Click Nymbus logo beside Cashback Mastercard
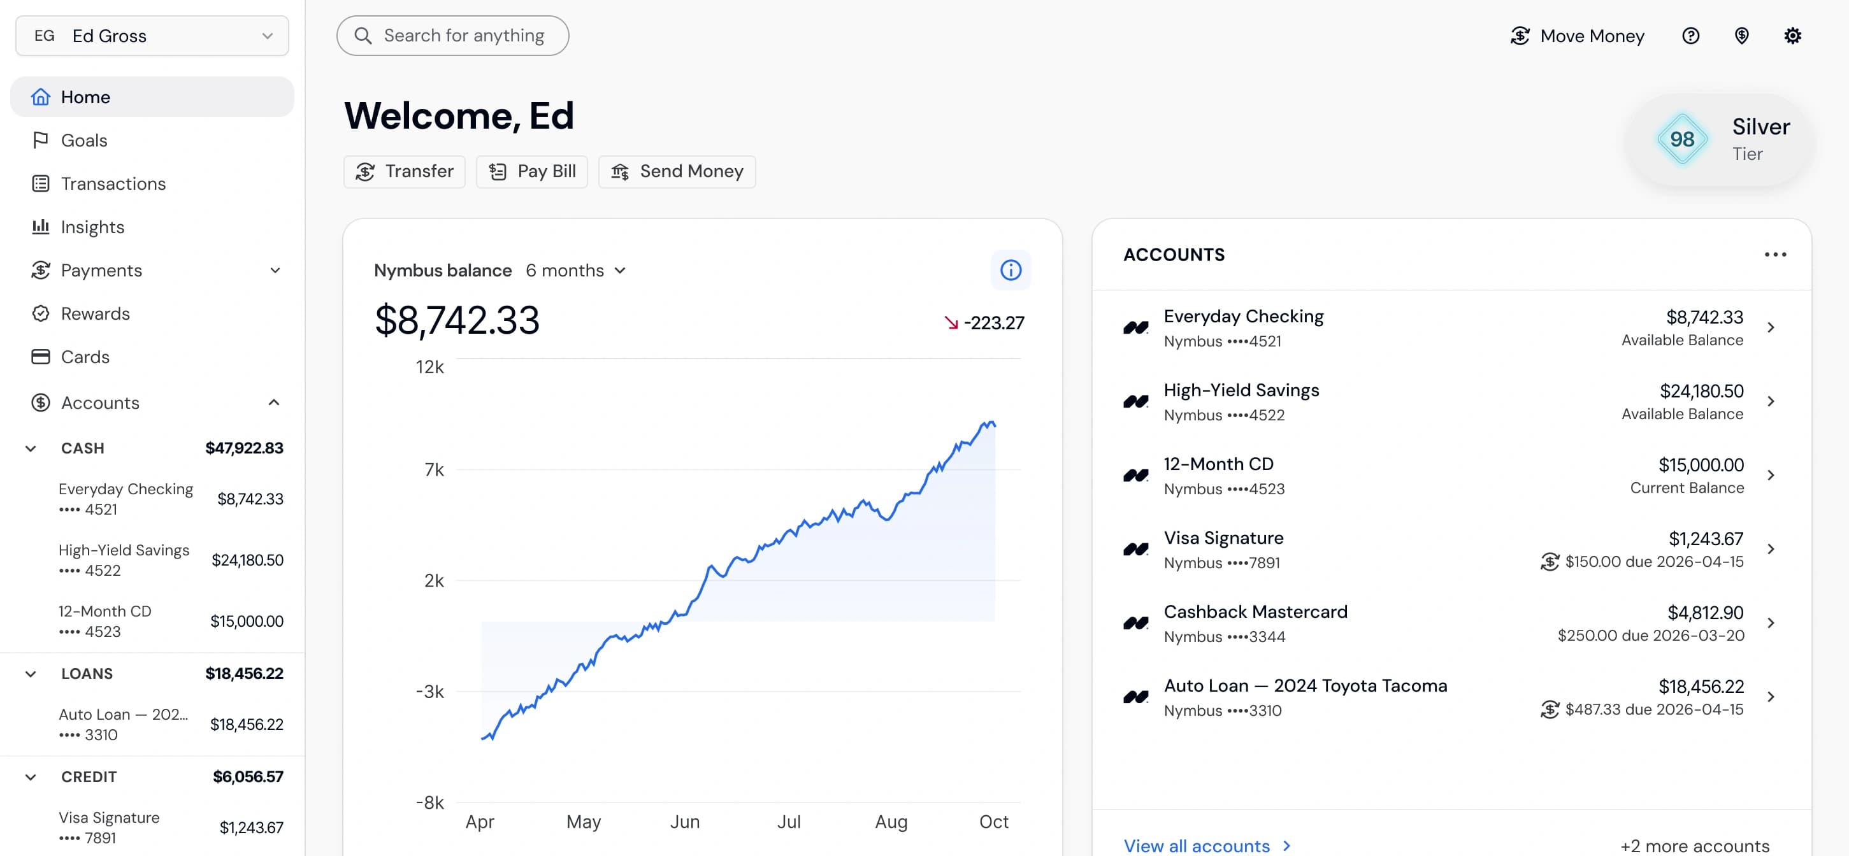 [1136, 624]
